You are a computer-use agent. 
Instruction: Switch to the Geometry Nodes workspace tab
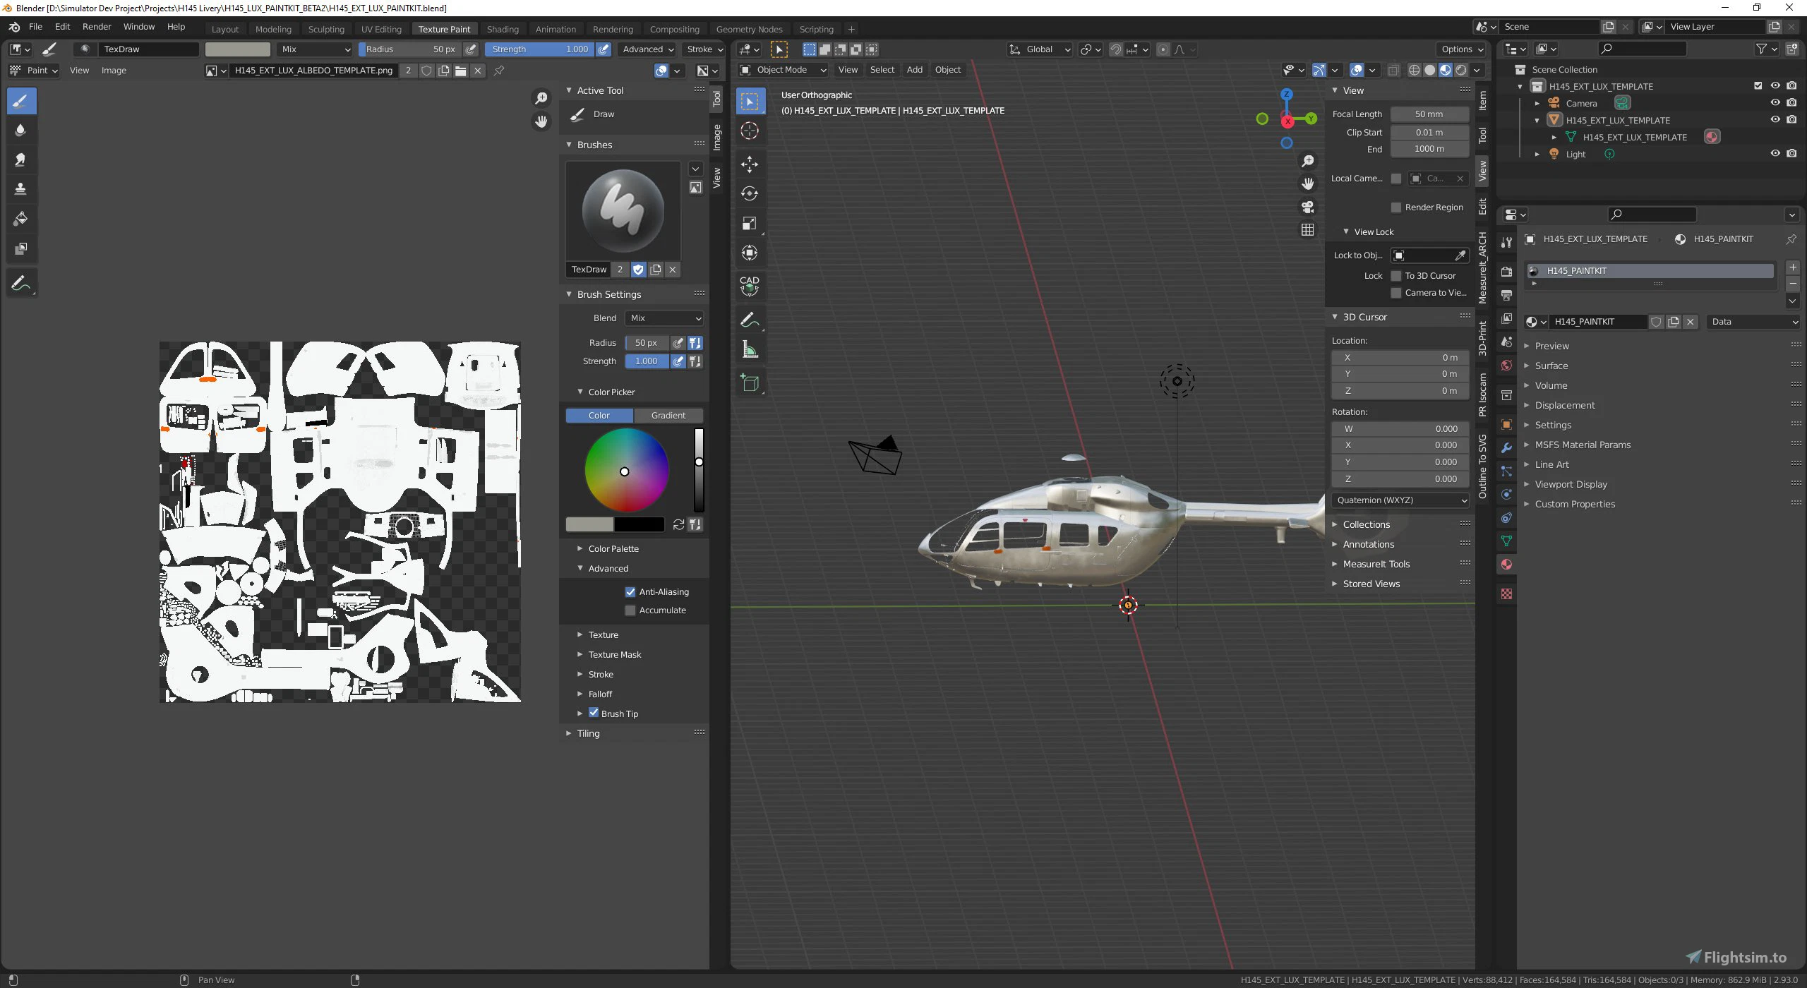(749, 29)
